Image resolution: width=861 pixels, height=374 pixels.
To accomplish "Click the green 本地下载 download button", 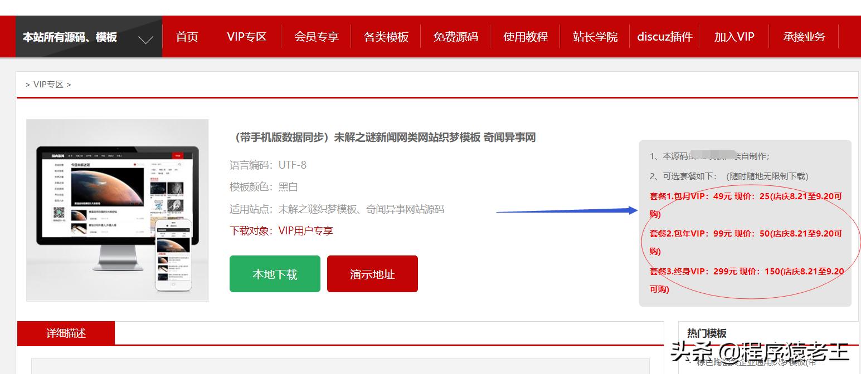I will click(x=275, y=273).
